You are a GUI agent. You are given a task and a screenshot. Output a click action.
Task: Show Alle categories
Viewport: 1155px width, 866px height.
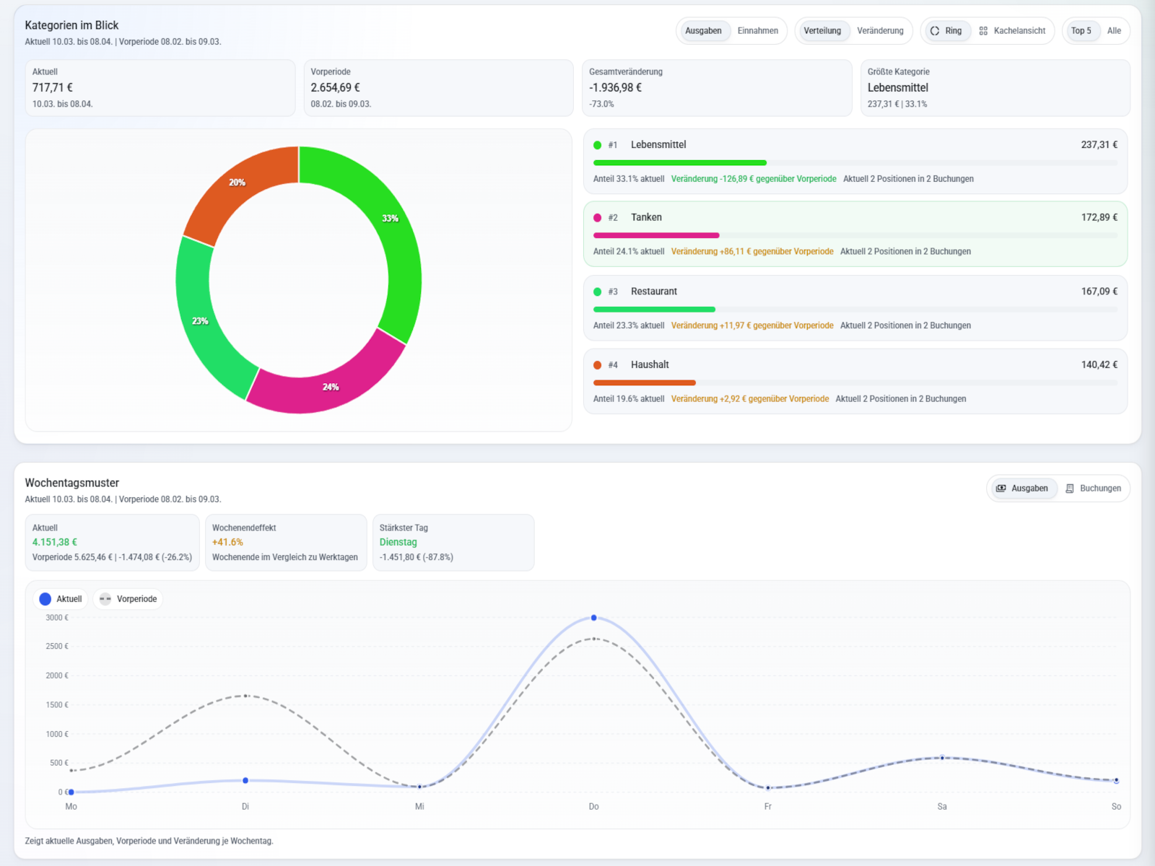1114,31
